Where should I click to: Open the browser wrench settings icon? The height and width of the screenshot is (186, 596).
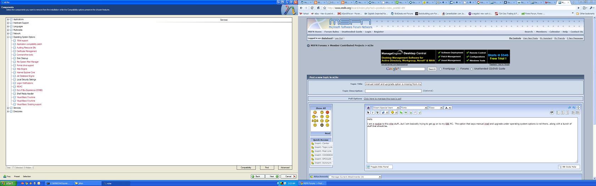591,8
